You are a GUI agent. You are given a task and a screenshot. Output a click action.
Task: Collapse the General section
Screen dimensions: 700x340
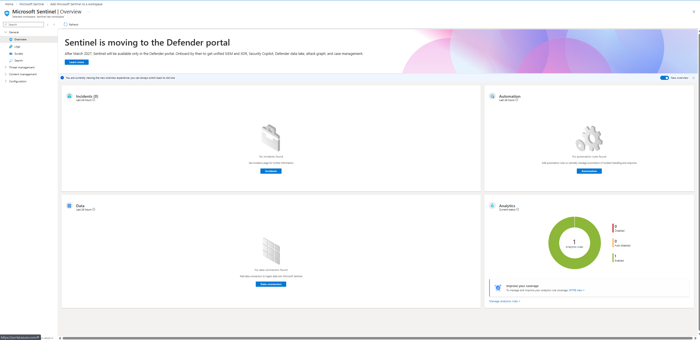pos(6,32)
